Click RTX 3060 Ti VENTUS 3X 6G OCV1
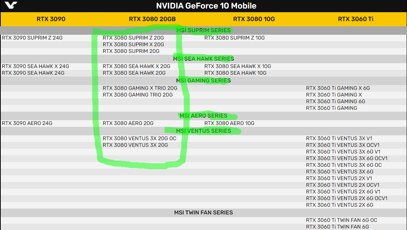This screenshot has width=407, height=230. tap(347, 158)
